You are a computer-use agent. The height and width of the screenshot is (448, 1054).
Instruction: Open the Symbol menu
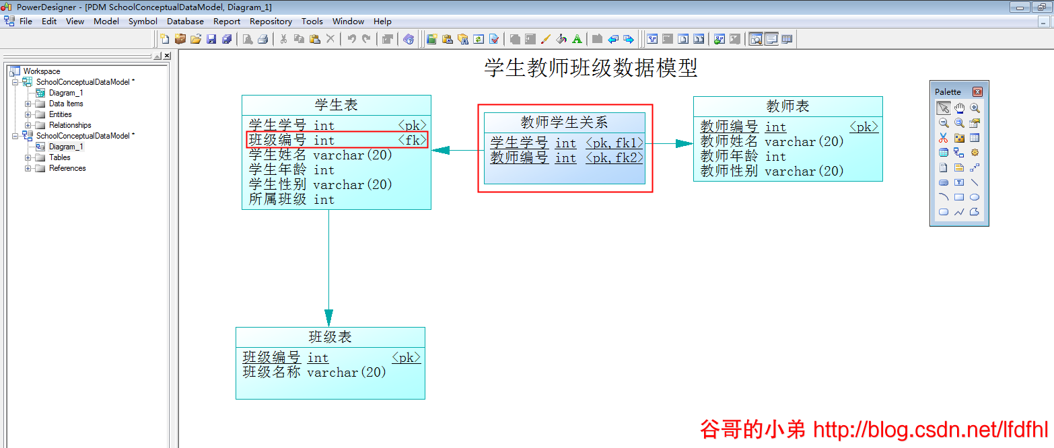pyautogui.click(x=143, y=21)
